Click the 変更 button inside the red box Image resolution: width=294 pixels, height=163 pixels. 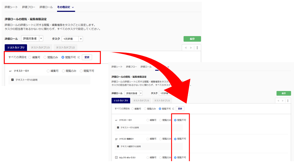[x=87, y=57]
